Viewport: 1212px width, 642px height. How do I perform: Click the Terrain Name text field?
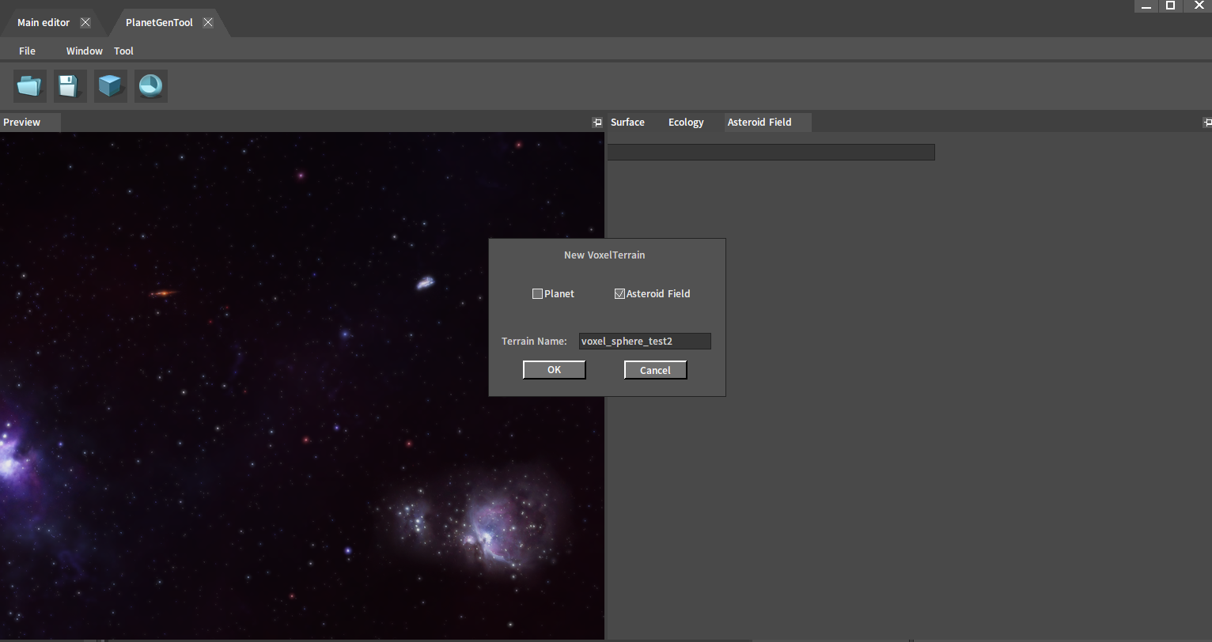[644, 342]
